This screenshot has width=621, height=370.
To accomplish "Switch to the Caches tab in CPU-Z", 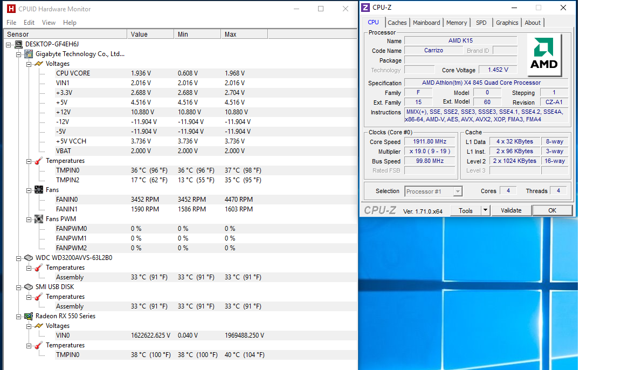I will click(397, 23).
